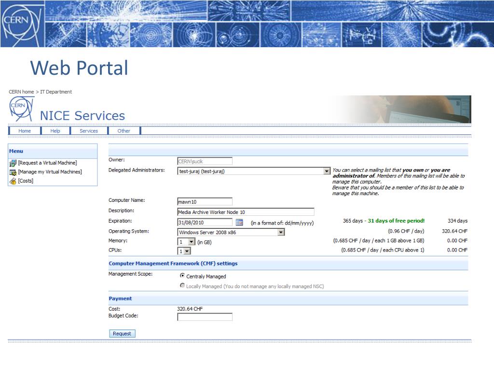Screen dimensions: 494x370
Task: Open Manage my Virtual Machines link
Action: coord(50,172)
